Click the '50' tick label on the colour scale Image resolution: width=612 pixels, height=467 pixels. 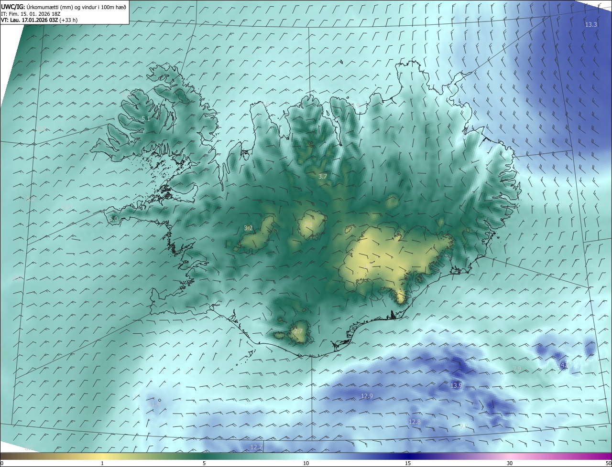[x=609, y=463]
